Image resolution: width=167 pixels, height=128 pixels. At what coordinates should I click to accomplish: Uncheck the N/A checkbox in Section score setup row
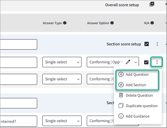pyautogui.click(x=146, y=44)
